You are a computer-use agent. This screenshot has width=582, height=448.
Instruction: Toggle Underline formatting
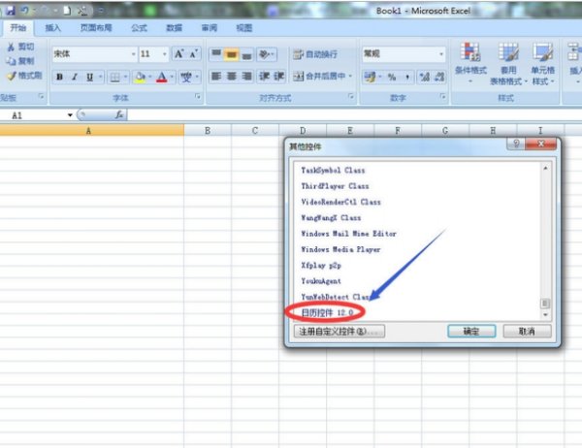coord(90,77)
